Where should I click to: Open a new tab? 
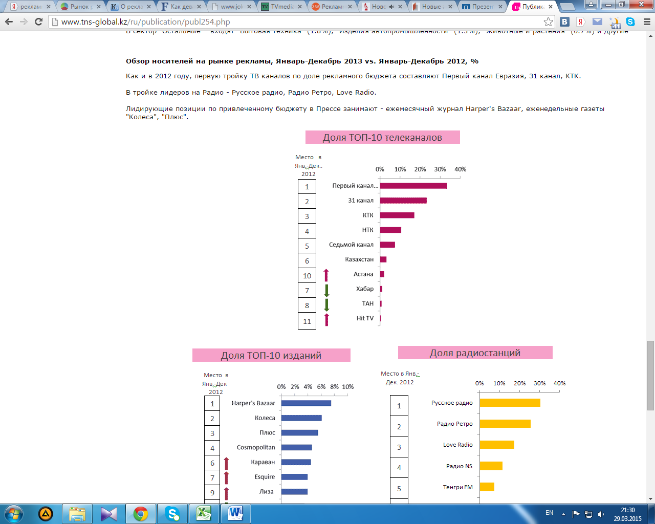click(567, 7)
